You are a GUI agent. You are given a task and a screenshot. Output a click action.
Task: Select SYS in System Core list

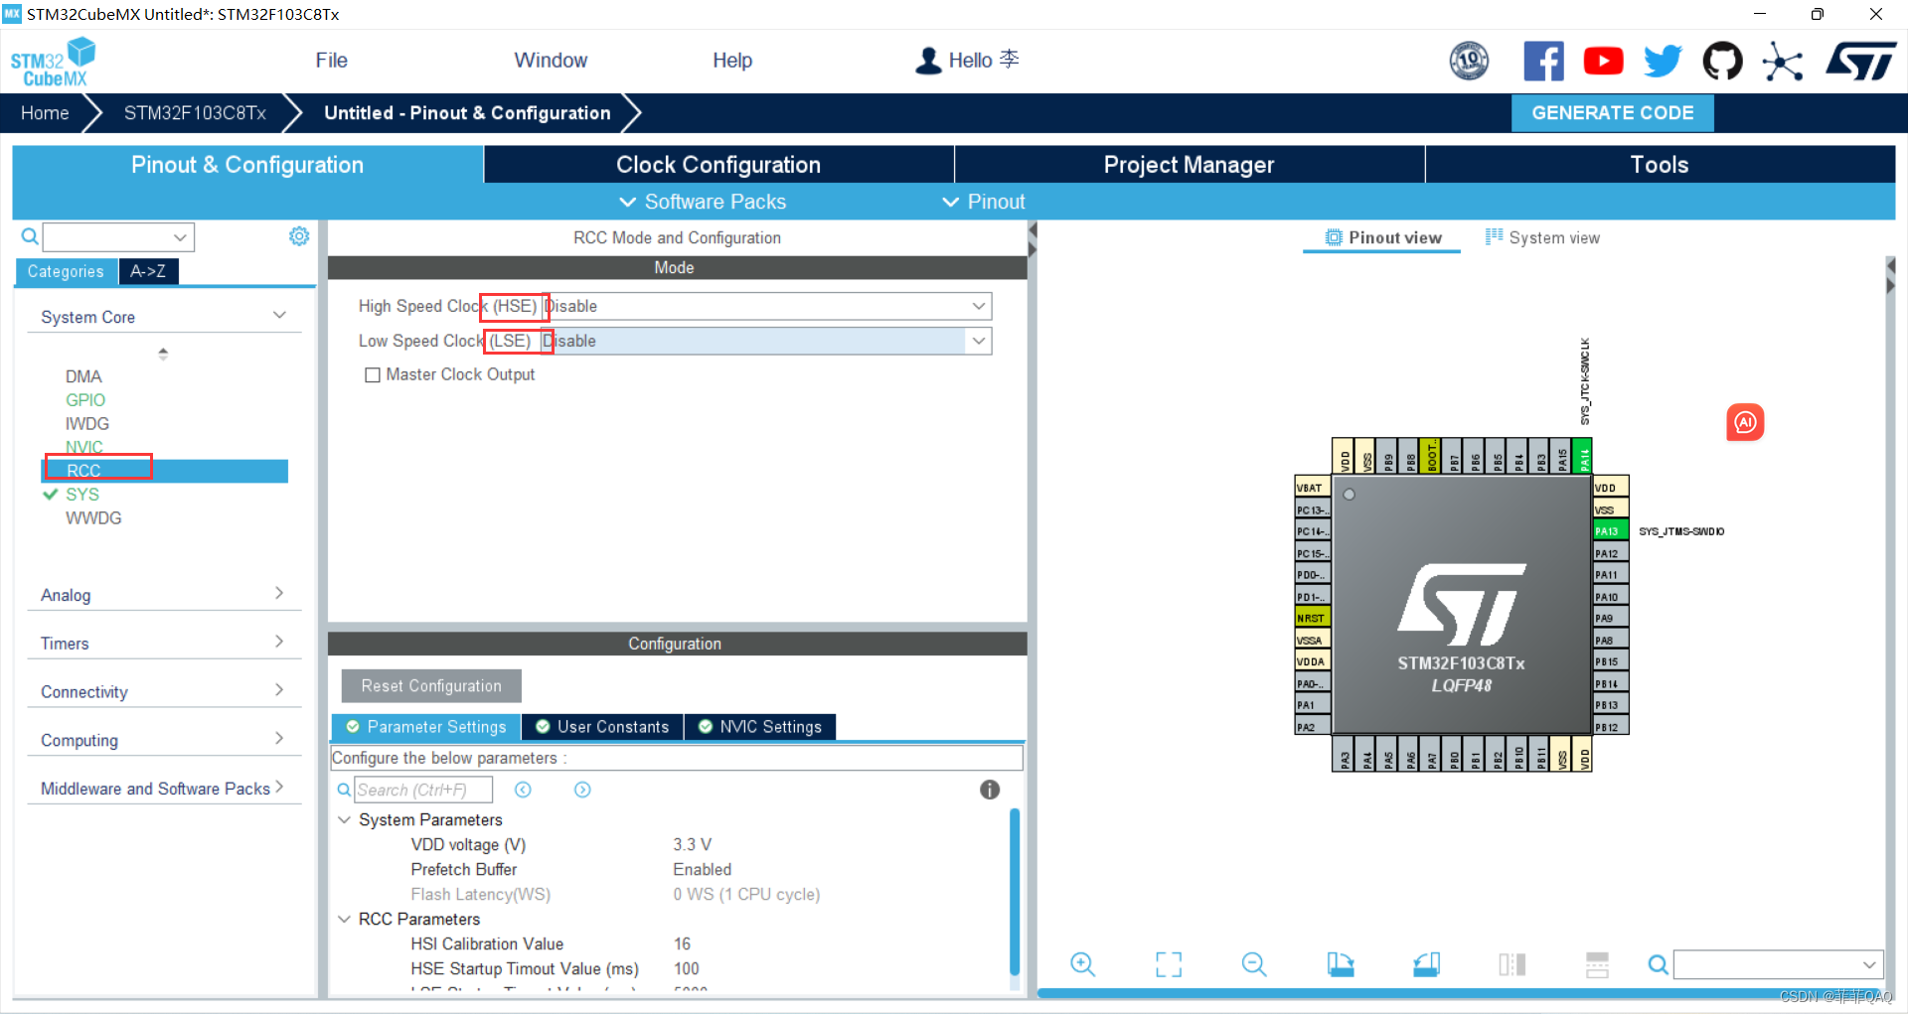click(82, 495)
